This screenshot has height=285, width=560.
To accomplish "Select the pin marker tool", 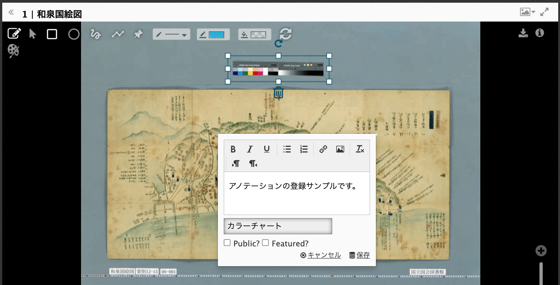I will [x=139, y=34].
